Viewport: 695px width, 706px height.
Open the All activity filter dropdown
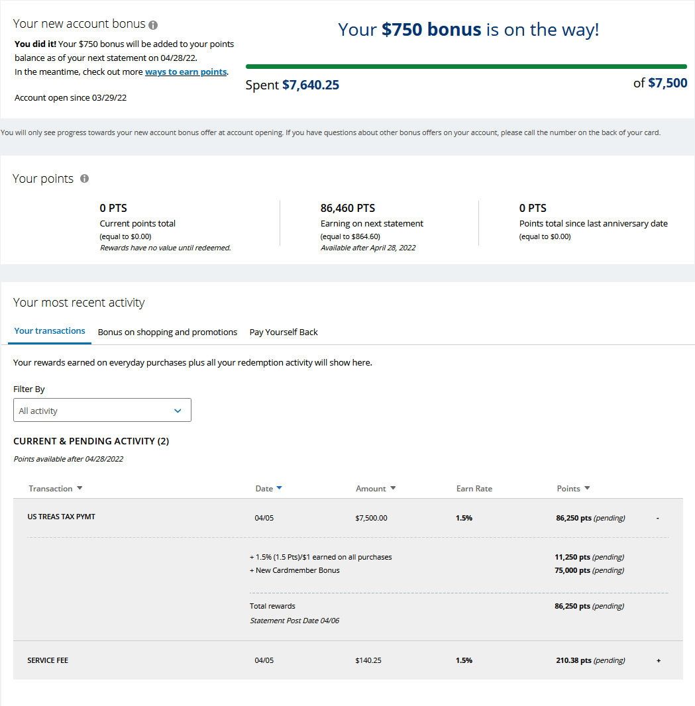pos(102,410)
